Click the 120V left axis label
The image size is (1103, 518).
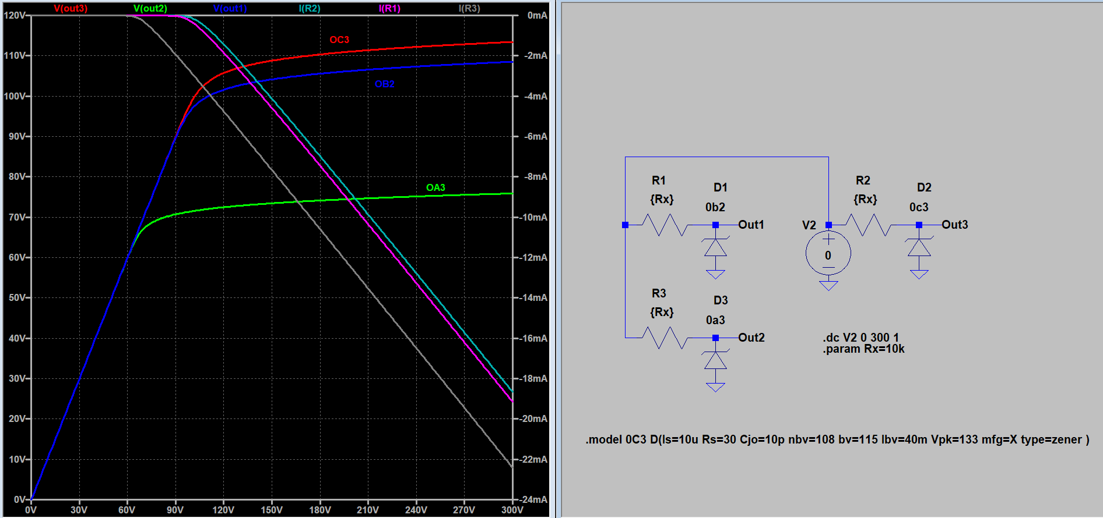(15, 15)
